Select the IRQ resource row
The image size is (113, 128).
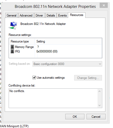[55, 51]
